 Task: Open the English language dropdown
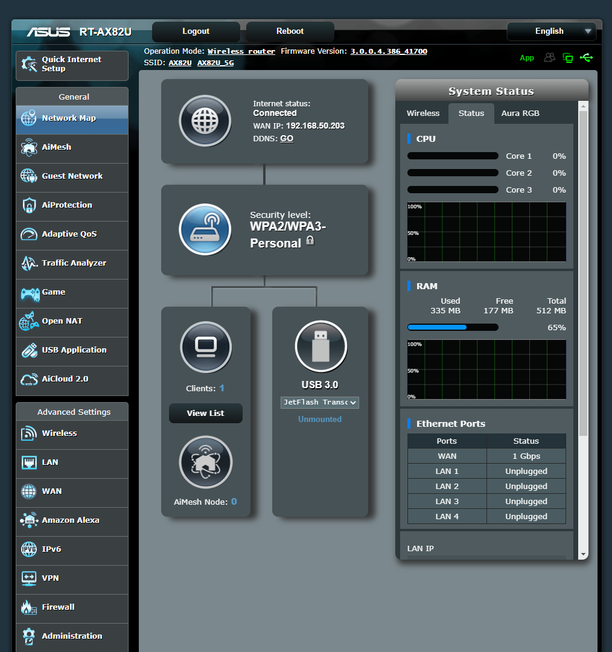[x=552, y=31]
